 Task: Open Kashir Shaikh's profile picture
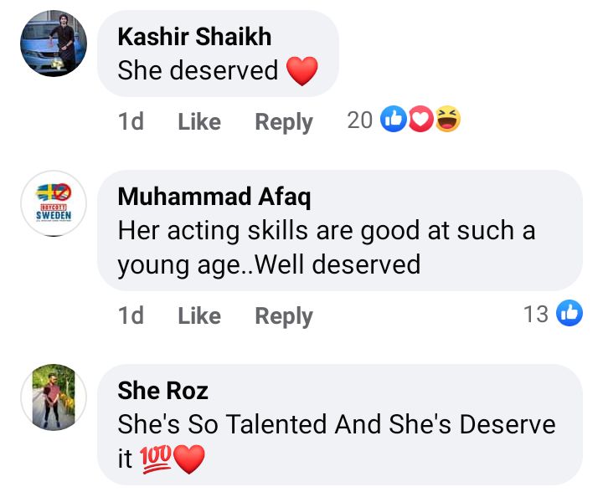pos(54,44)
